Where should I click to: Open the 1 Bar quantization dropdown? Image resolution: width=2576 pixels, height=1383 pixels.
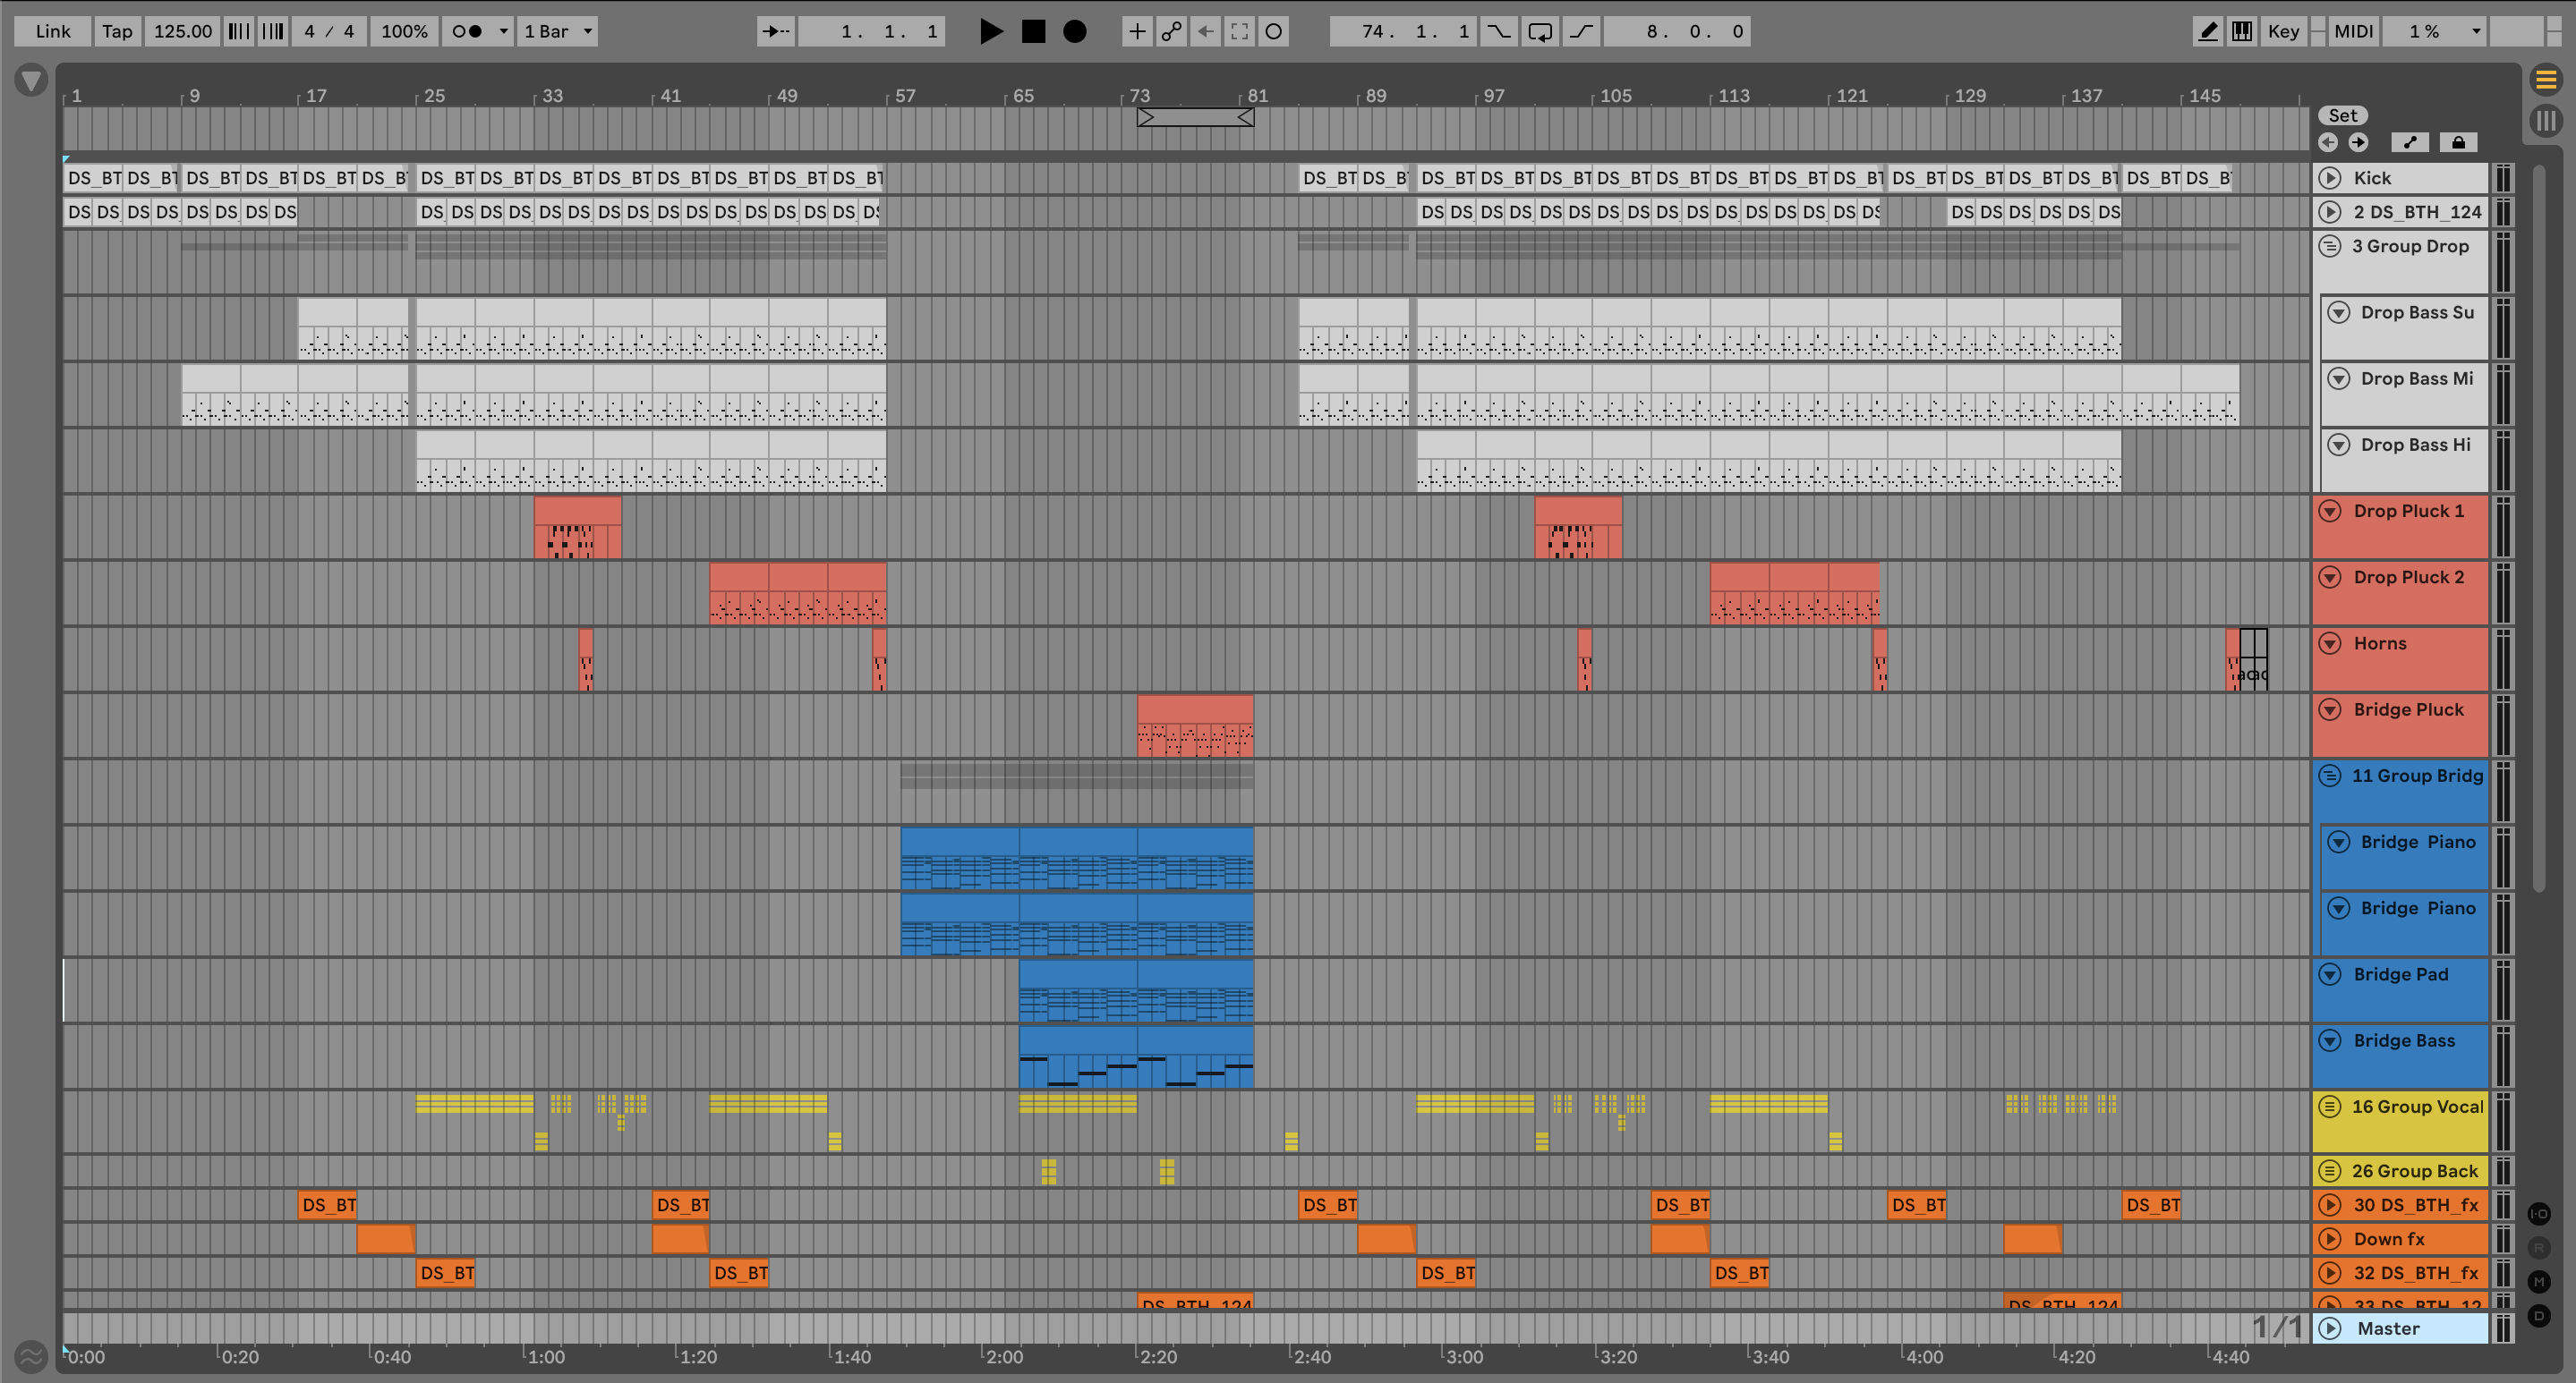558,31
